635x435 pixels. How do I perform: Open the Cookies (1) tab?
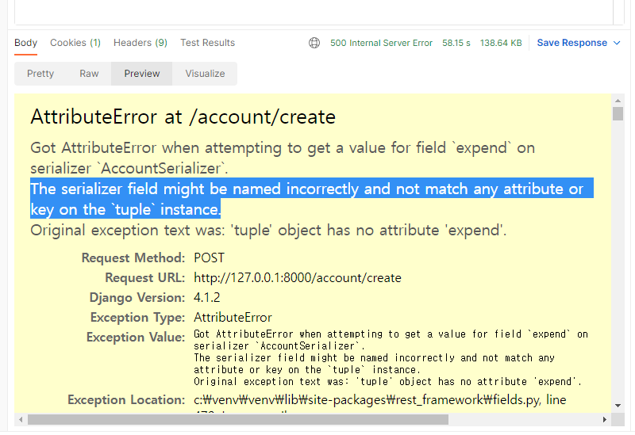(x=75, y=43)
